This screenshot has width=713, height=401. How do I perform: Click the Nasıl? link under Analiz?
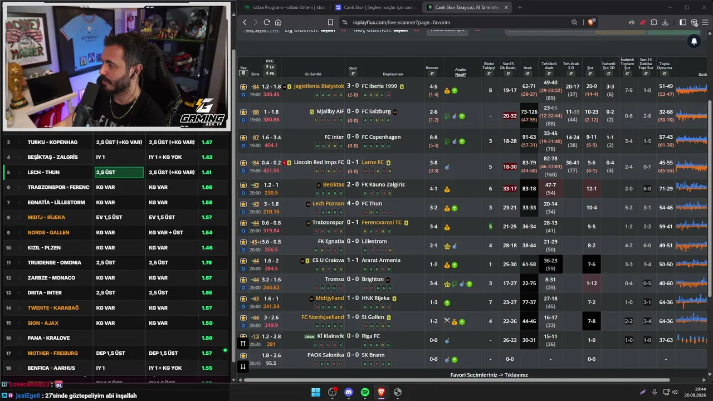(461, 74)
